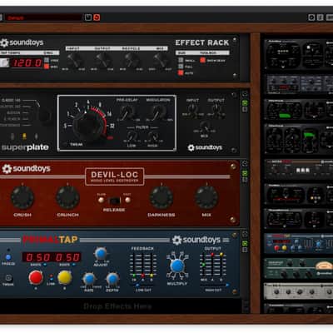333x333 pixels.
Task: Select the lit yellow SuperPlate preamp switch
Action: pos(24,136)
